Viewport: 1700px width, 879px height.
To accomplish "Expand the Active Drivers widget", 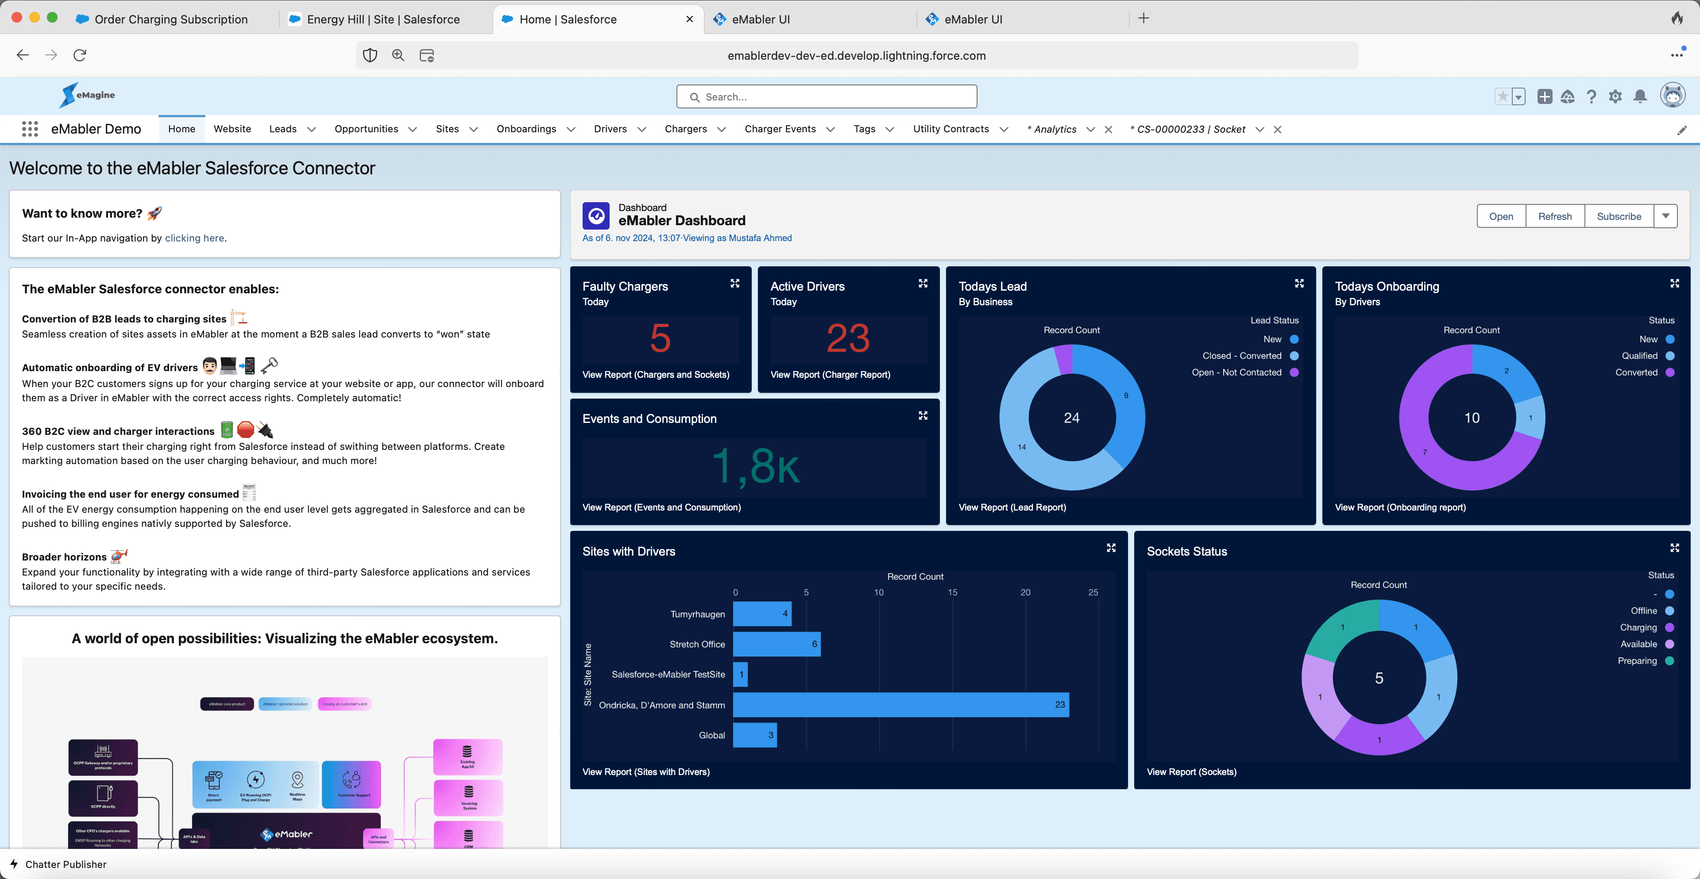I will click(923, 284).
